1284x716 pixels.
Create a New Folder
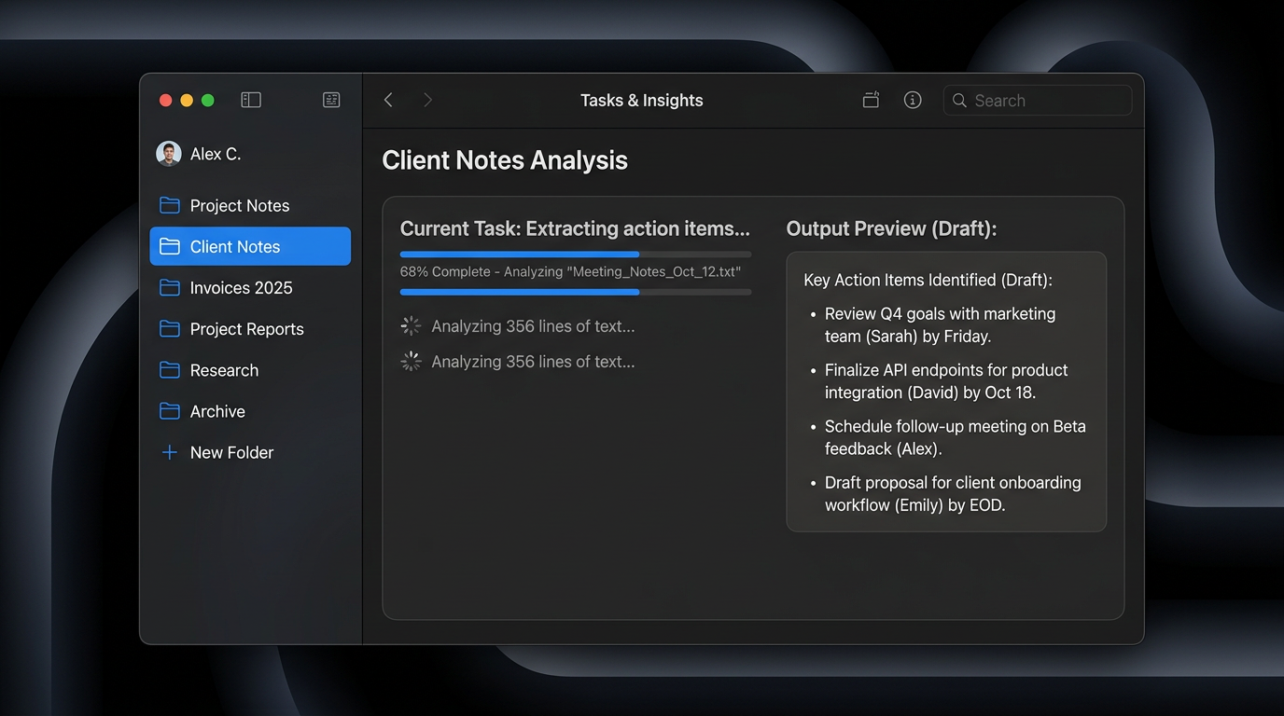coord(232,452)
